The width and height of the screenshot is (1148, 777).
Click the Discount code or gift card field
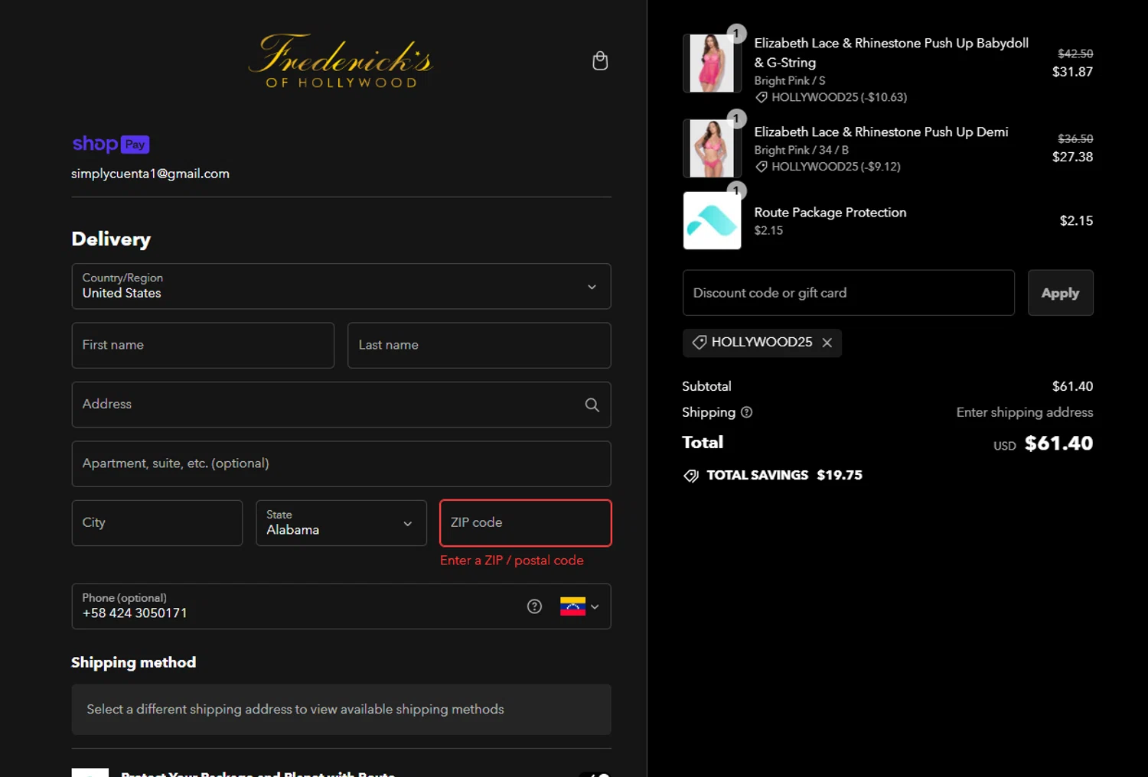(x=848, y=293)
